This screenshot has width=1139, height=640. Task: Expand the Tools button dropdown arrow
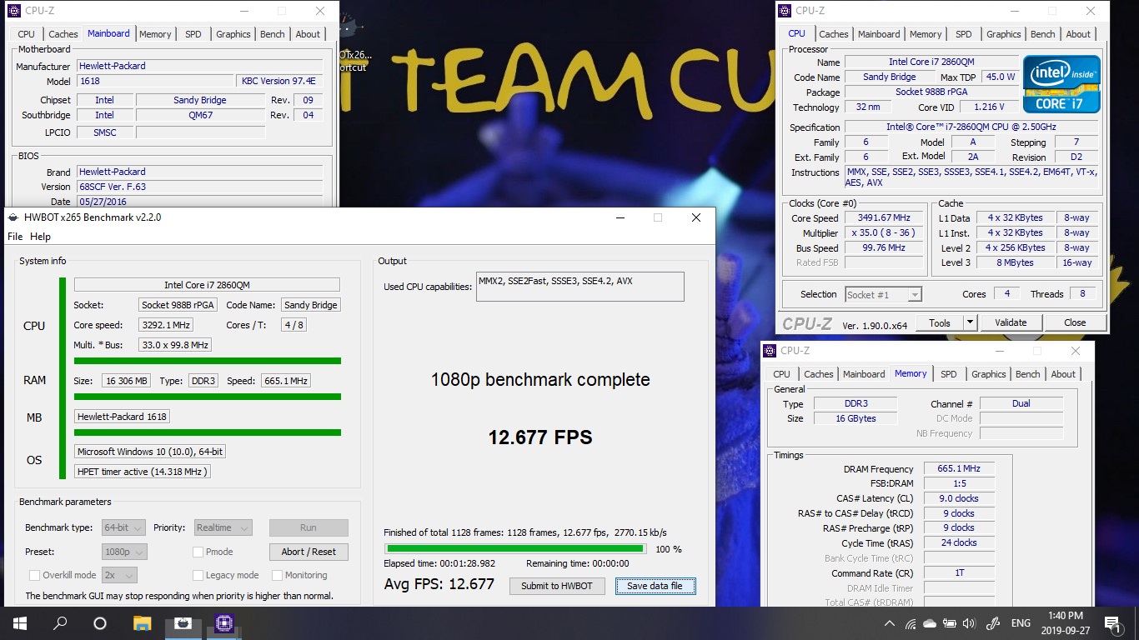[x=970, y=322]
